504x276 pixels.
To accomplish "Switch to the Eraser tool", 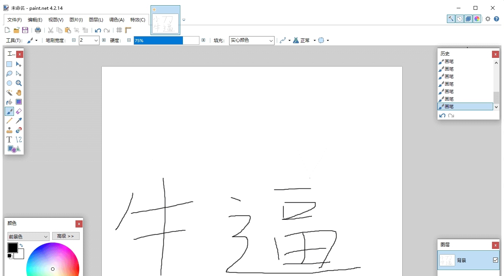I will pos(19,111).
